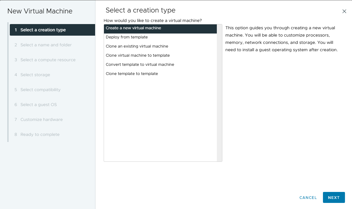Select Clone virtual machine to template
Screen dimensions: 352x209
(138, 55)
